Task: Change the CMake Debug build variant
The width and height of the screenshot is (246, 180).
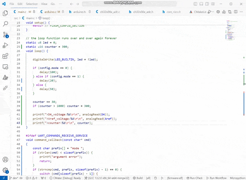Action: [65, 178]
